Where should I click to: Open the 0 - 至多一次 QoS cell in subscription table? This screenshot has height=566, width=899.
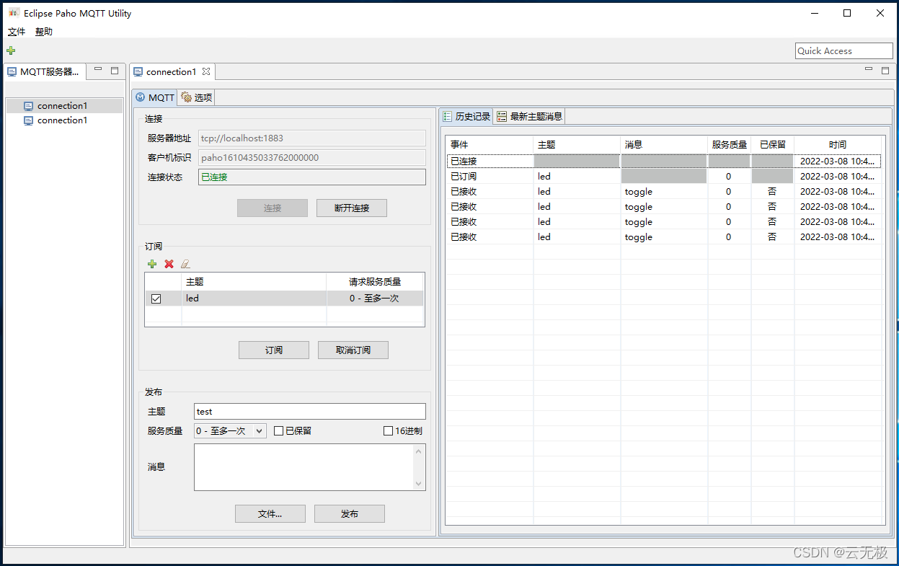point(375,298)
